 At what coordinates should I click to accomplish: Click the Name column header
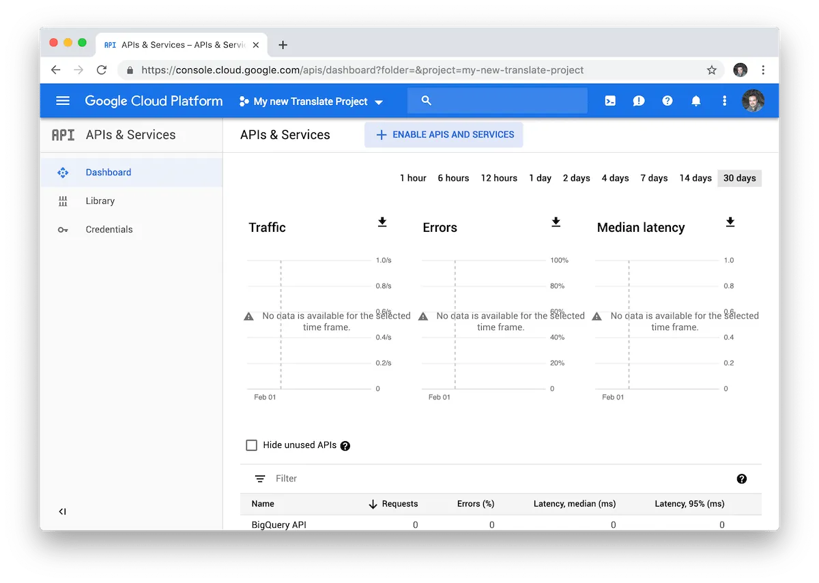[x=263, y=504]
